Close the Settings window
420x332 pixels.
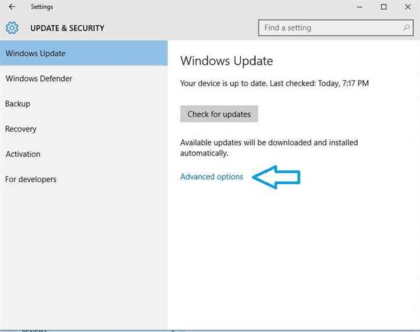408,7
